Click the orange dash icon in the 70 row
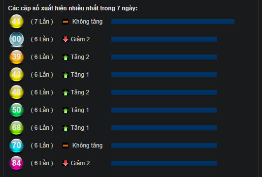This screenshot has height=177, width=262. click(x=65, y=146)
